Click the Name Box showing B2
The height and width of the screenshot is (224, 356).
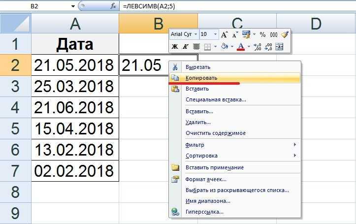point(35,6)
